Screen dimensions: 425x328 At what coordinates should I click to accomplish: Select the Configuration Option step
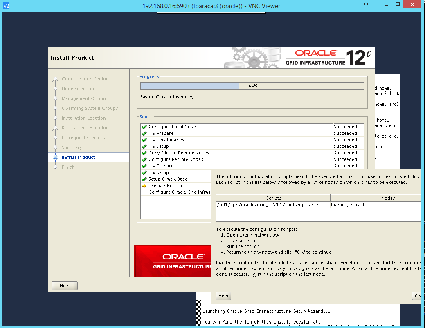tap(85, 79)
